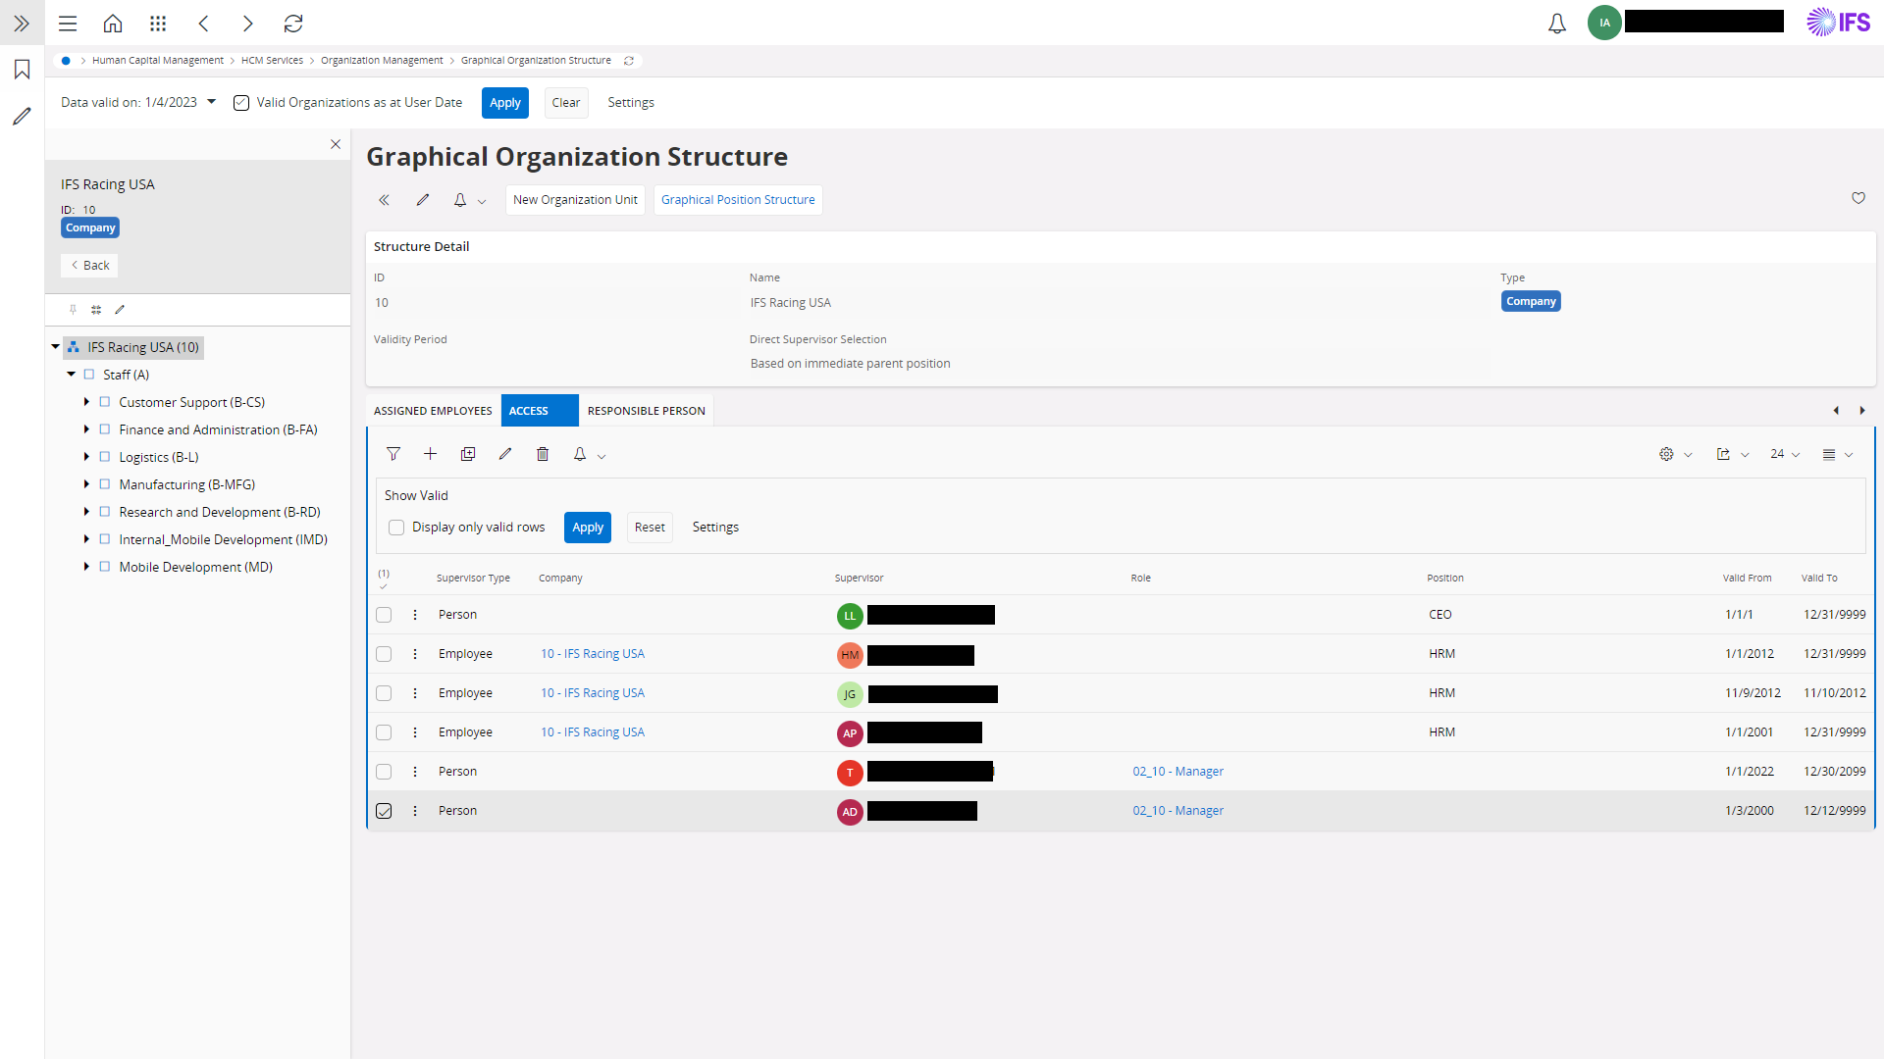The image size is (1884, 1059).
Task: Click the Clear button
Action: click(566, 103)
